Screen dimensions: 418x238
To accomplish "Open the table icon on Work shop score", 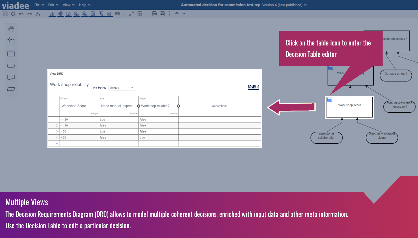I will (330, 100).
